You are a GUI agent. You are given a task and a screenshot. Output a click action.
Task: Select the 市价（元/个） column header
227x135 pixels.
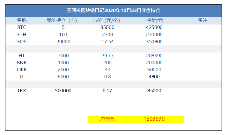coord(106,20)
